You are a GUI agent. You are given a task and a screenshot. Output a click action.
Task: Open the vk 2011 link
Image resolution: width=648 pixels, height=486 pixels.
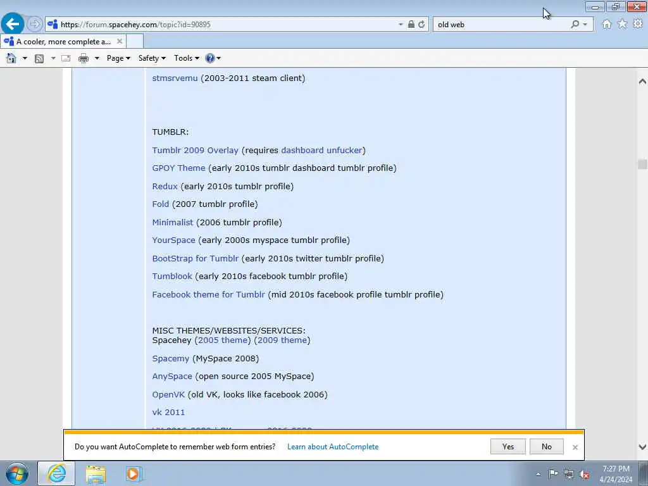[168, 413]
